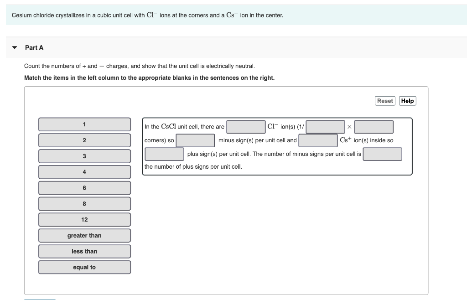Select the answer tile labeled 12
The image size is (467, 300).
coord(84,219)
